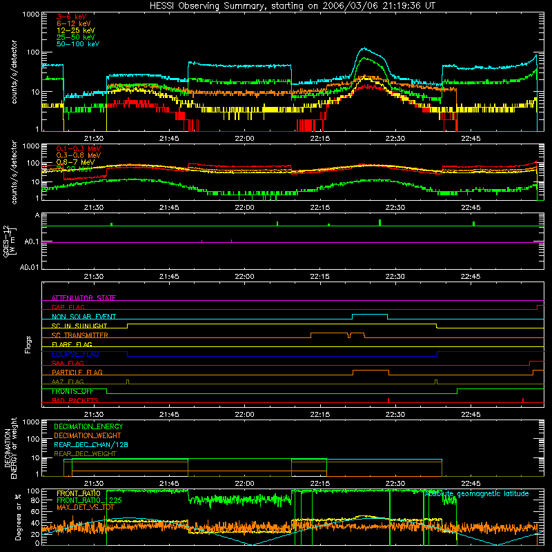Click the red '0.1-0.3 MeV' legend label

click(79, 148)
